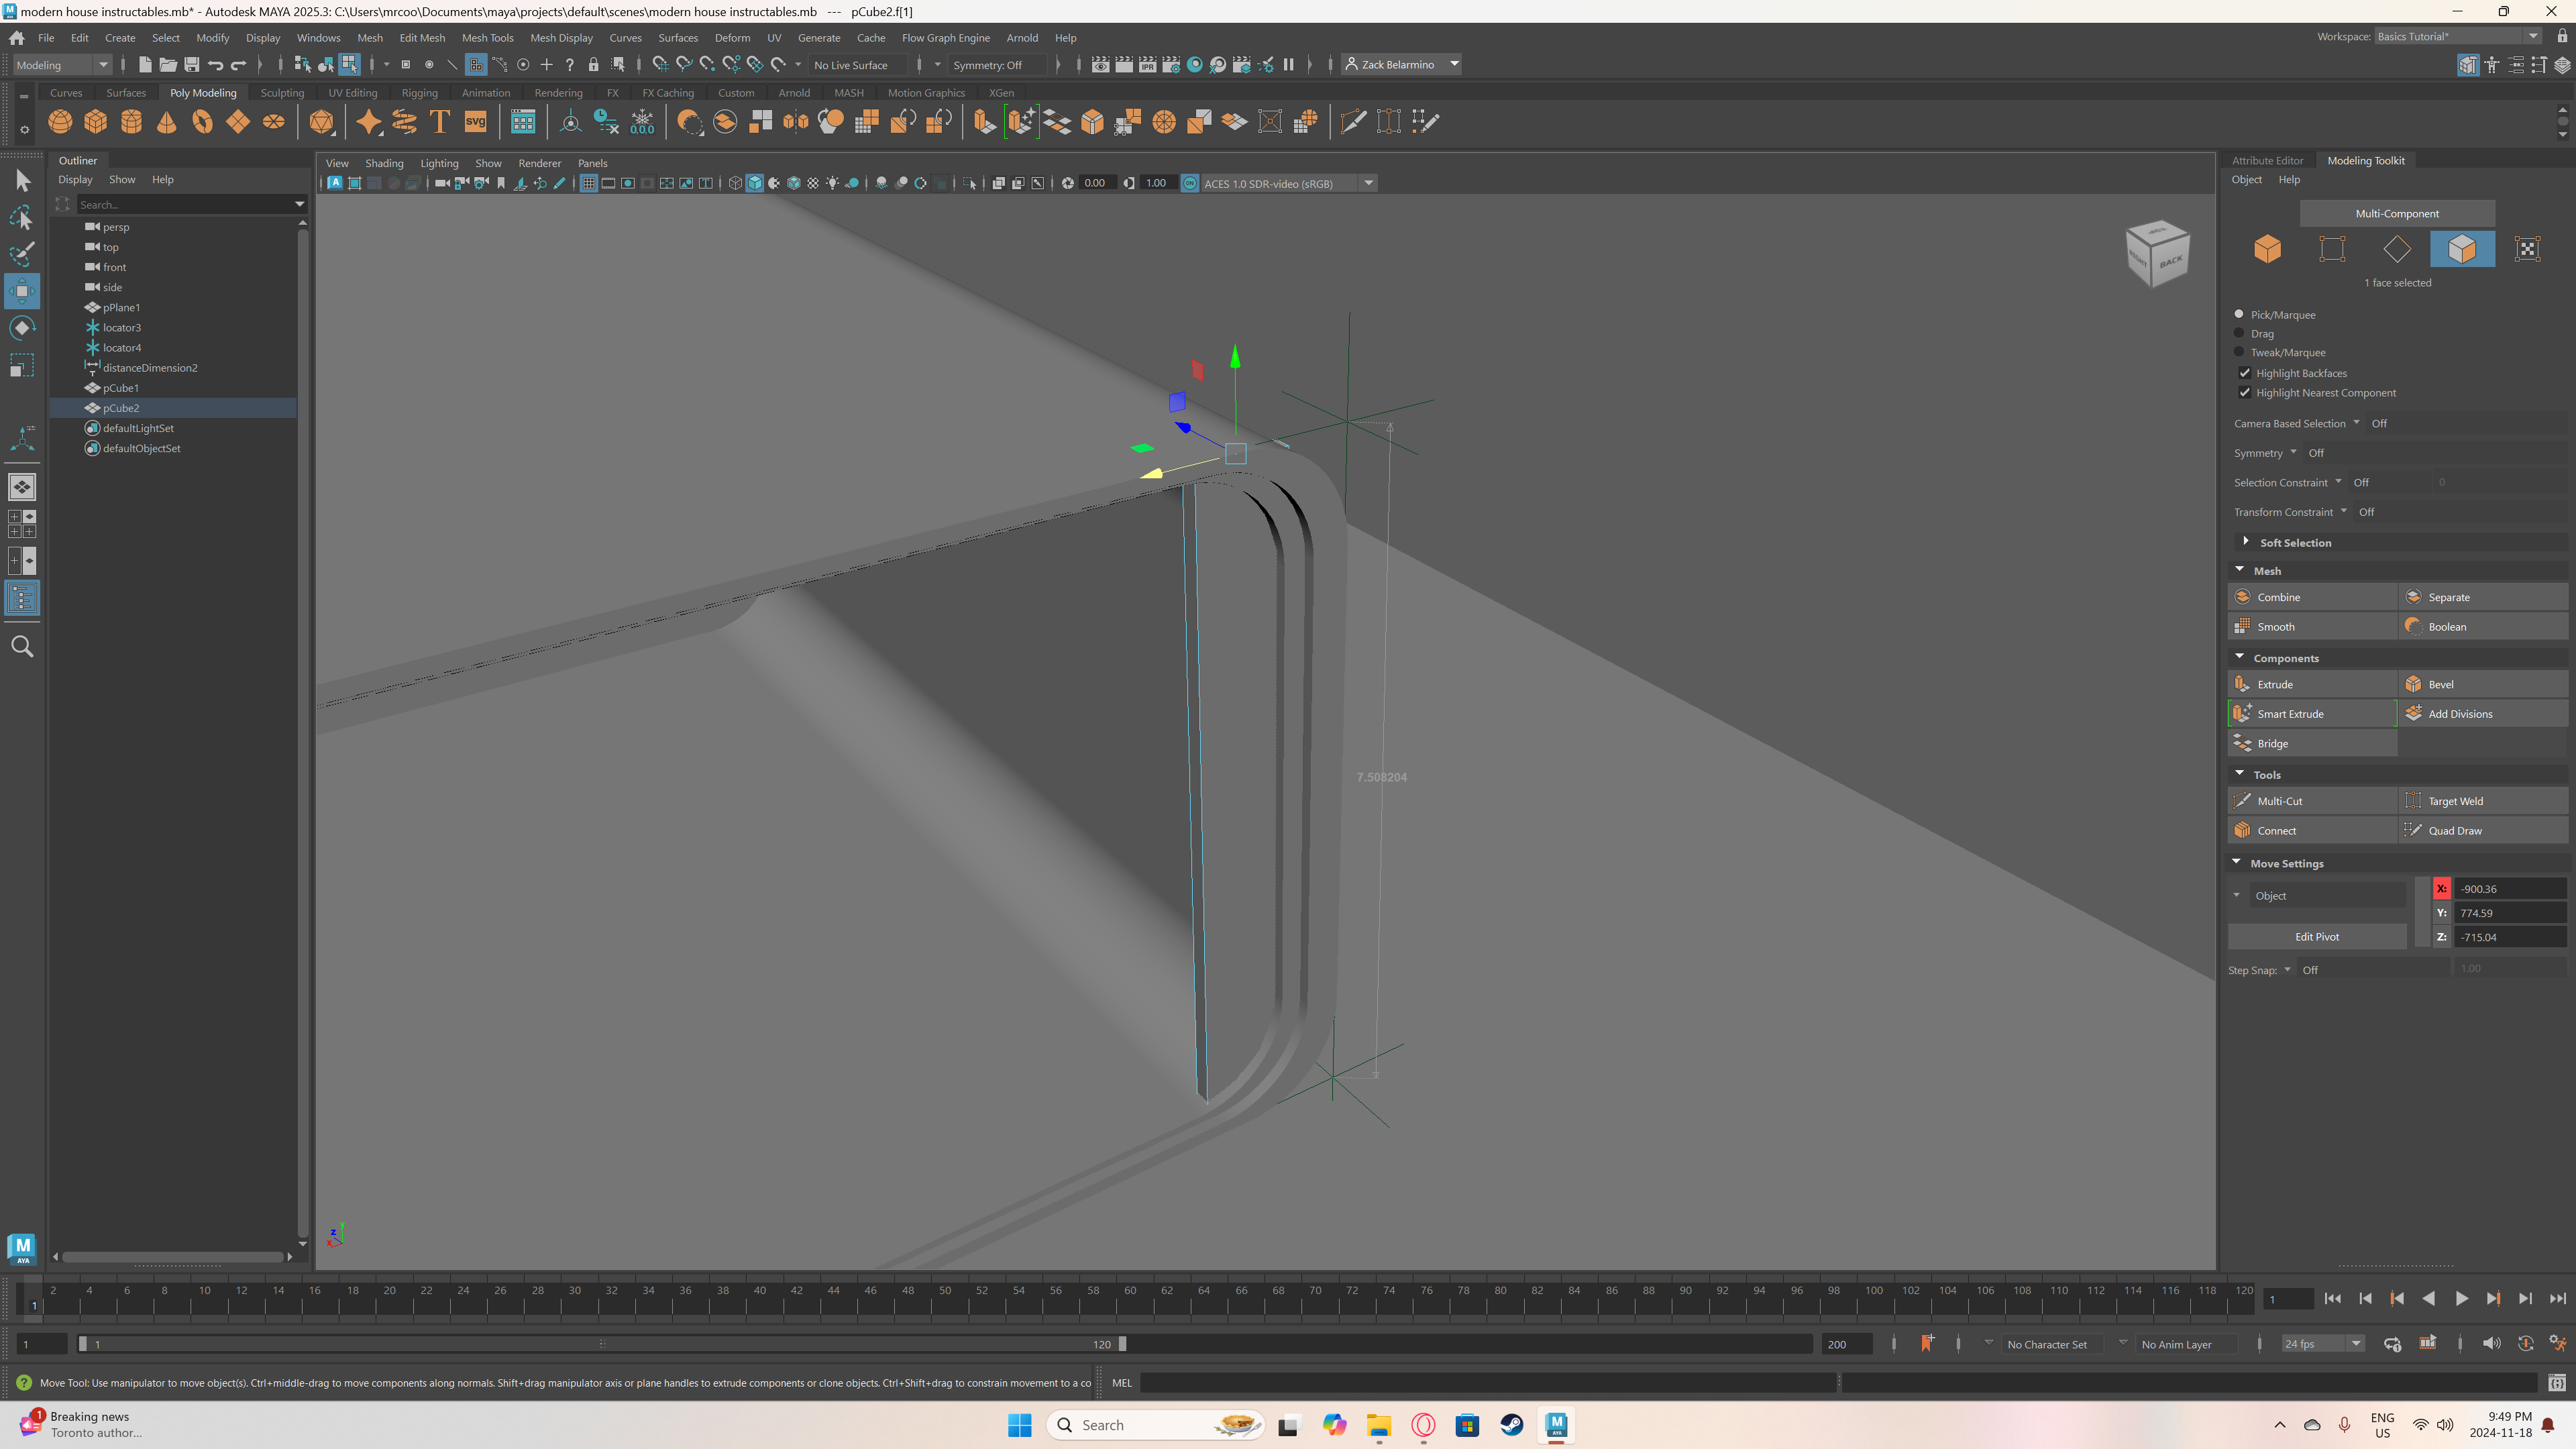Toggle Highlight Nearest Component checkbox

point(2245,393)
